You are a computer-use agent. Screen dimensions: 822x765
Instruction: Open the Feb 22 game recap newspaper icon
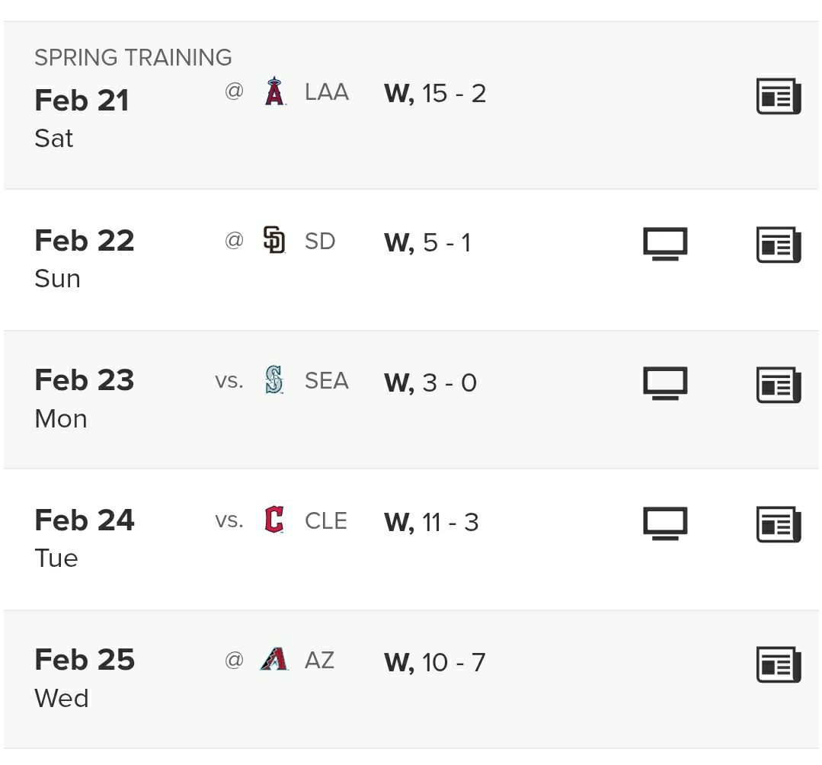tap(778, 245)
